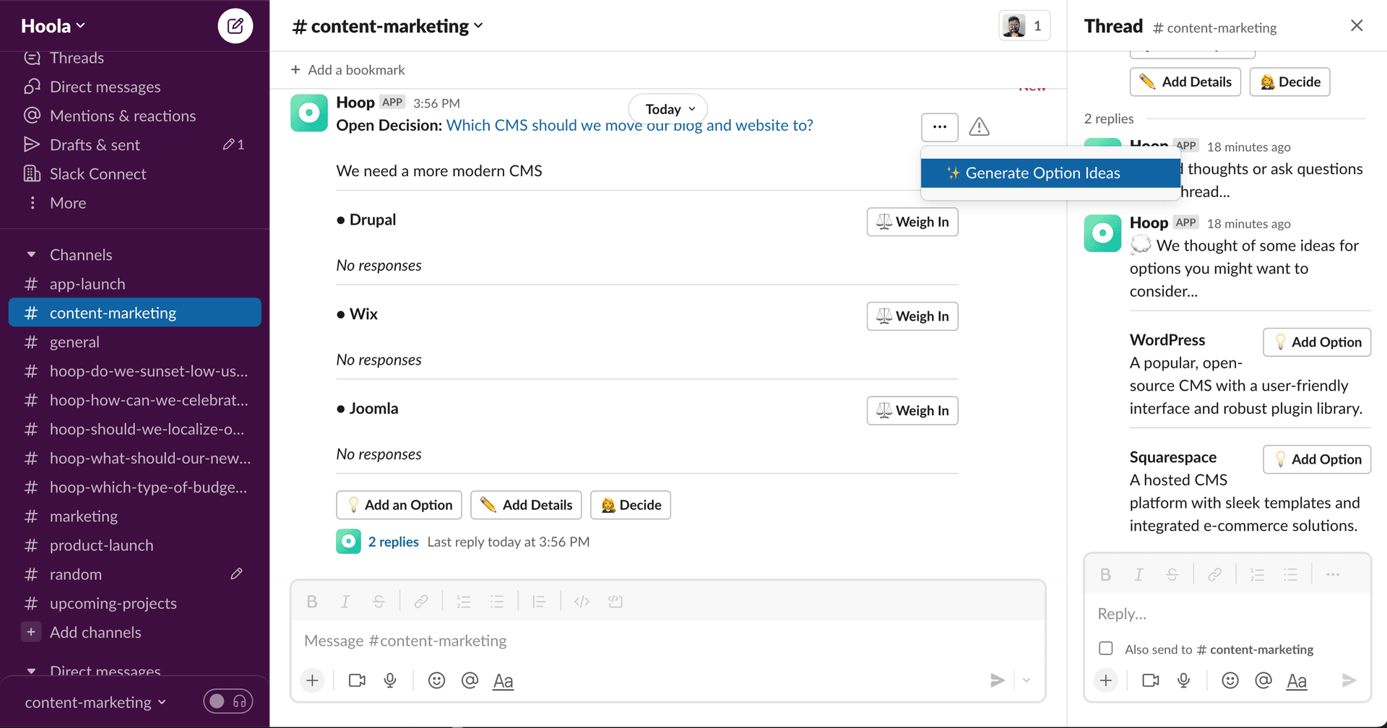Viewport: 1387px width, 728px height.
Task: Click the compose new message icon
Action: point(235,26)
